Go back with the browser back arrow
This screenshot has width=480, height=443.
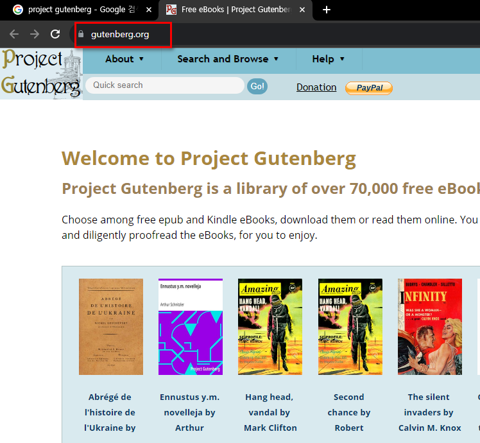tap(14, 34)
